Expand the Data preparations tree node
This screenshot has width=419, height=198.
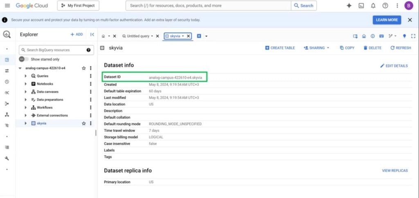point(26,100)
